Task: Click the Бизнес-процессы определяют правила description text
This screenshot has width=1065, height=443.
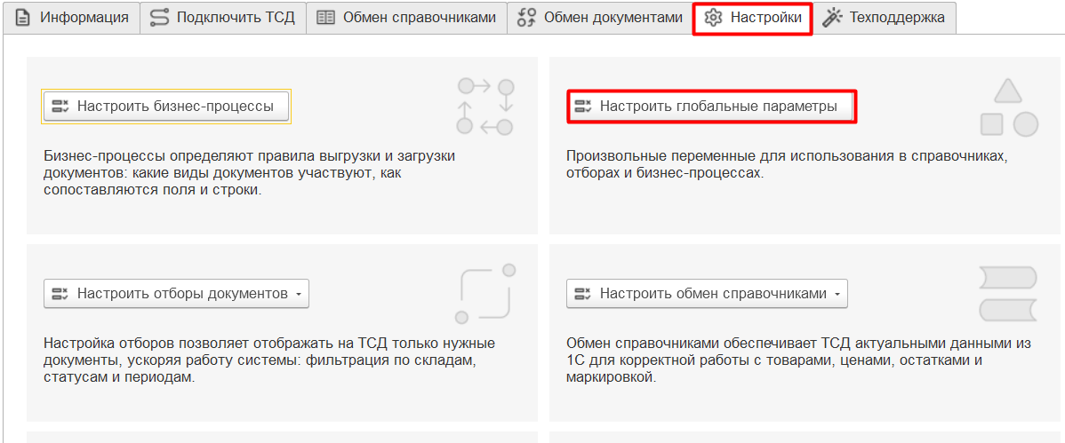Action: (249, 173)
